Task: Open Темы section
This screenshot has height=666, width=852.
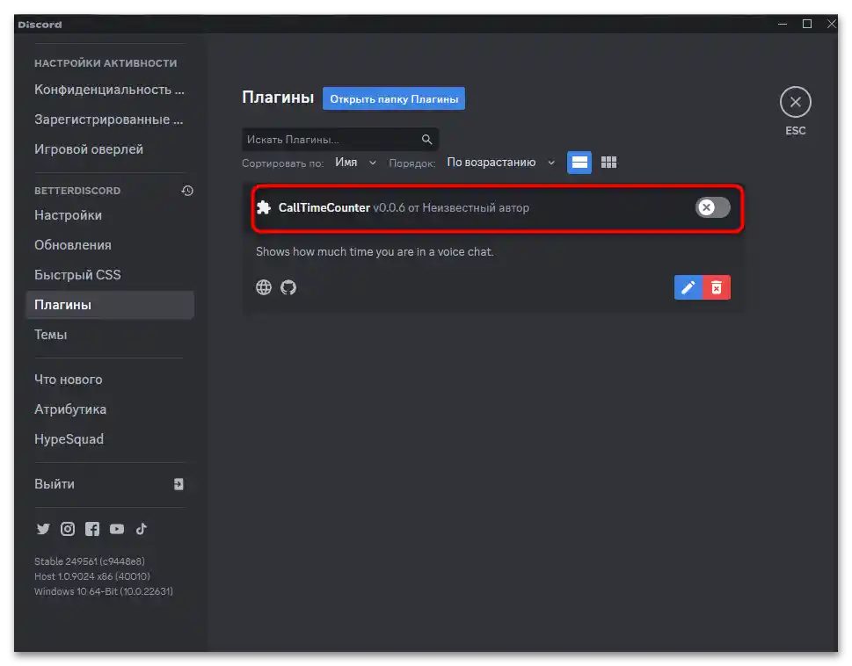Action: [x=110, y=335]
